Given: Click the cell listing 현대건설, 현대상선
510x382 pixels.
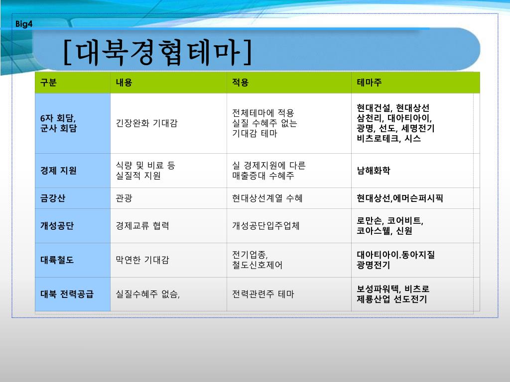Looking at the screenshot, I should point(415,123).
